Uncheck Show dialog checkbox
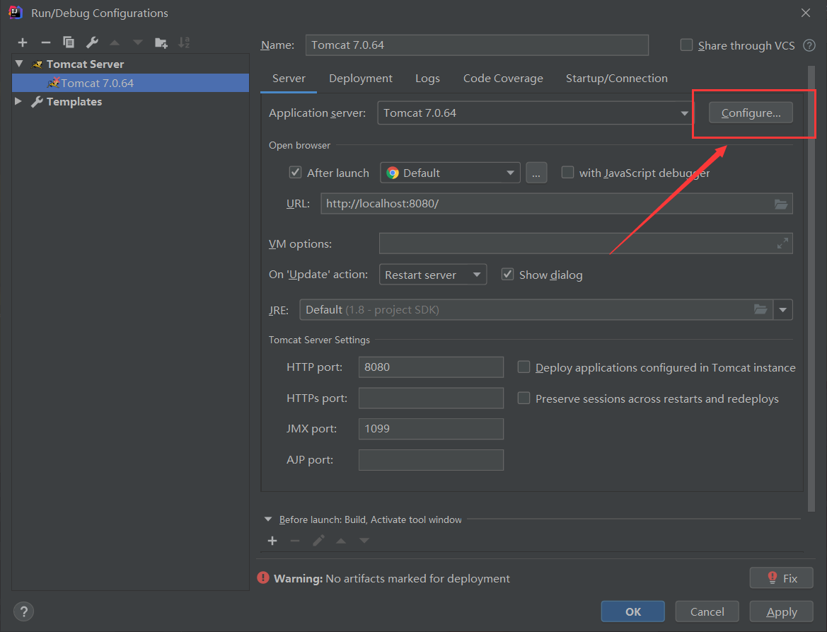This screenshot has height=632, width=827. (x=507, y=275)
